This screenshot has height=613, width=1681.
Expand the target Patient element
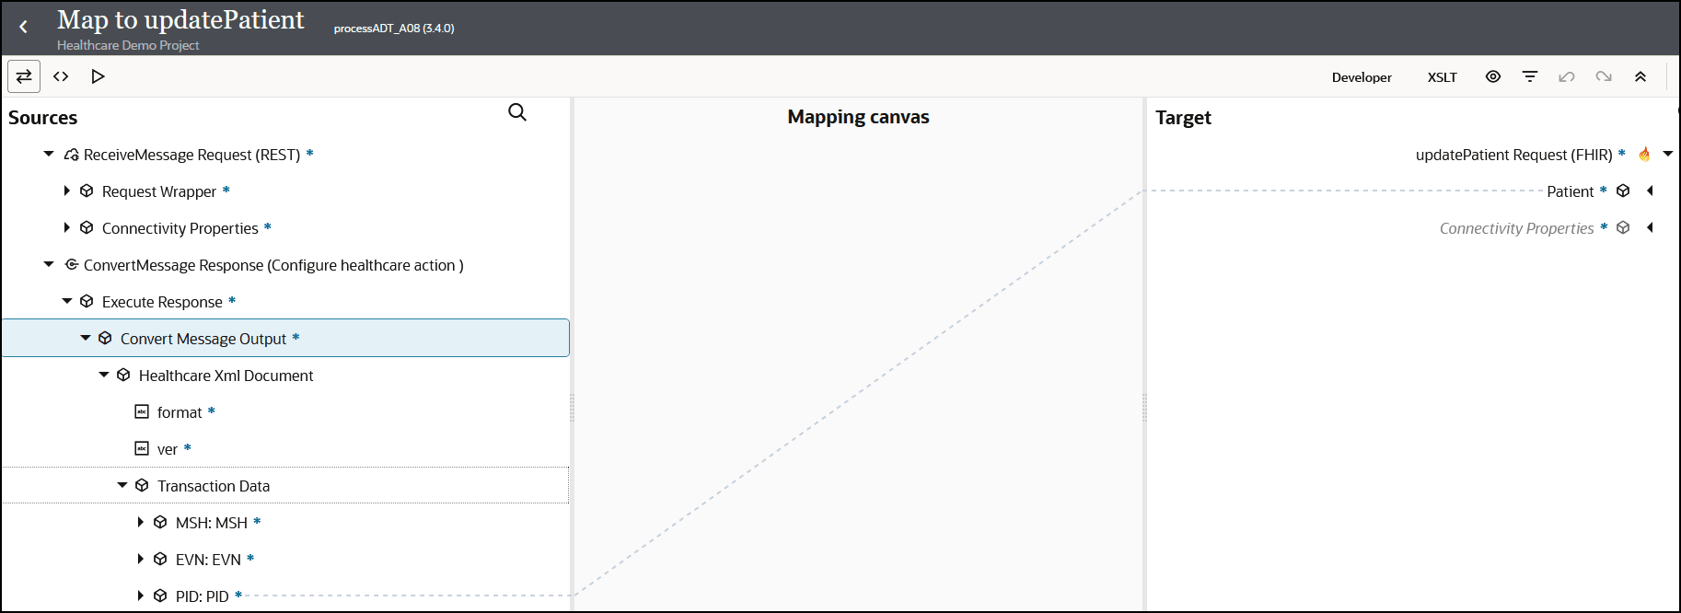pyautogui.click(x=1650, y=191)
